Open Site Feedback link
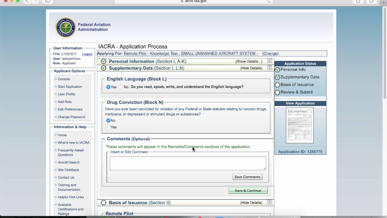Image resolution: width=387 pixels, height=218 pixels. click(68, 170)
